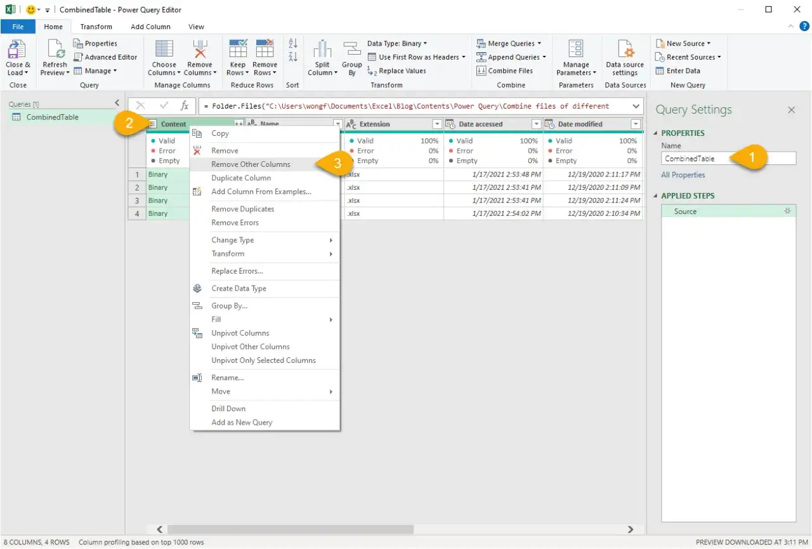Expand the Manage query dropdown
The height and width of the screenshot is (549, 812).
(95, 71)
